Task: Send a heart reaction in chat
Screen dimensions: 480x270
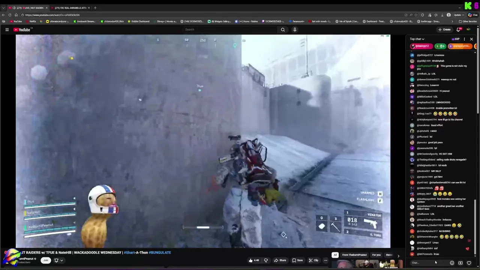Action: [x=469, y=263]
